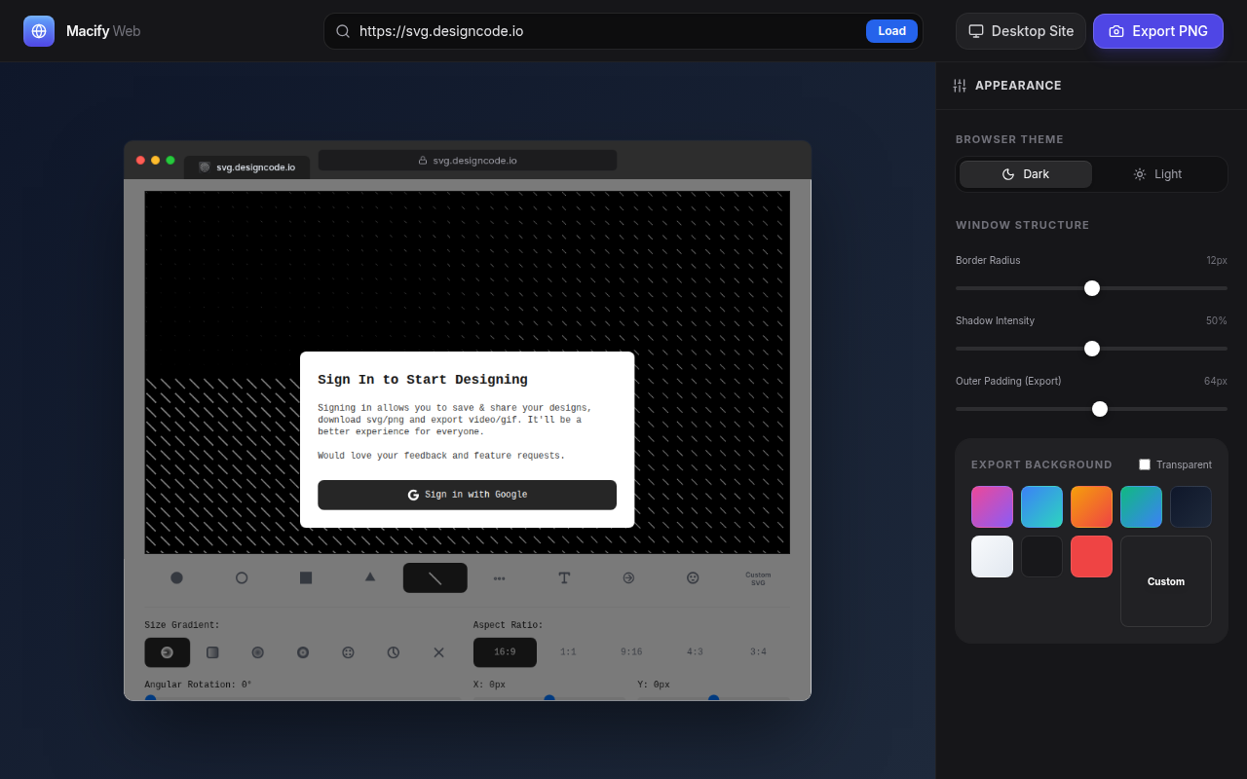Screen dimensions: 1247x779
Task: Click the '50%' shadow intensity value
Action: pos(1216,320)
